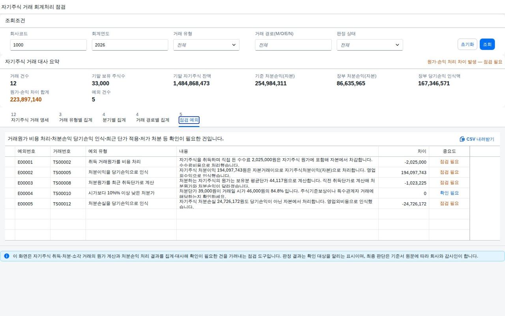This screenshot has width=505, height=316.
Task: Click the difference value -24,726,172
Action: (414, 204)
